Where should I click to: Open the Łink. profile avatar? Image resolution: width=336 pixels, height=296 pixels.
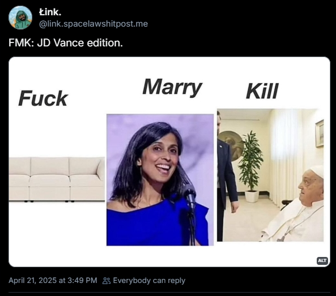pyautogui.click(x=20, y=18)
